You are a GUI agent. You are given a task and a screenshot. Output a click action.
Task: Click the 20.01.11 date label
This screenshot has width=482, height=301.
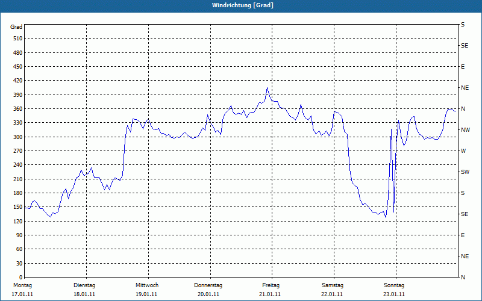pyautogui.click(x=208, y=294)
